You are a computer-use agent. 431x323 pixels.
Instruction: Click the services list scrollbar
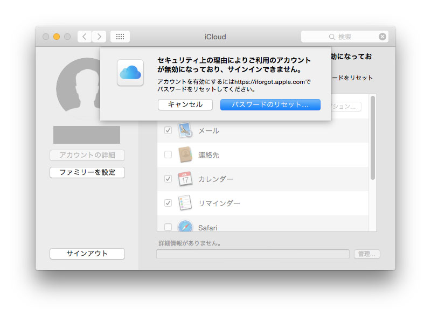pos(373,138)
